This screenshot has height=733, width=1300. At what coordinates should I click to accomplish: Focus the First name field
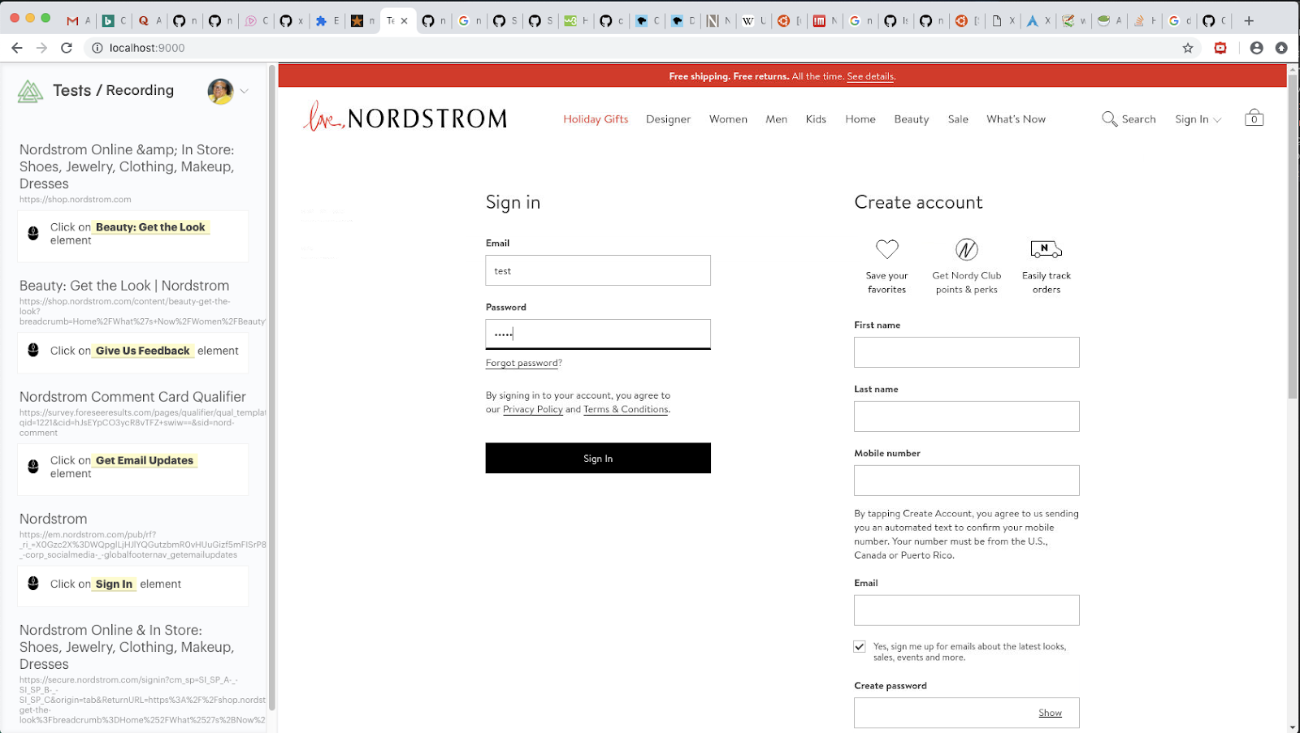(967, 352)
